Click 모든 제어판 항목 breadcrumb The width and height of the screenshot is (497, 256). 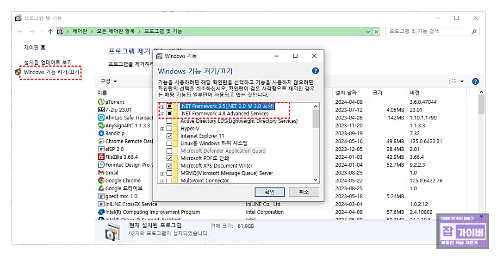click(x=116, y=31)
